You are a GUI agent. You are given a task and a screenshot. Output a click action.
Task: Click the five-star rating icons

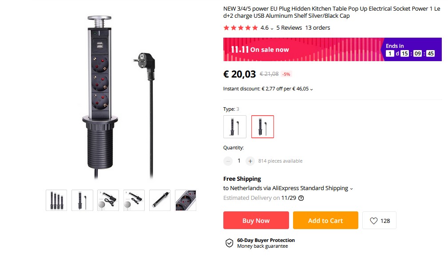pos(240,28)
